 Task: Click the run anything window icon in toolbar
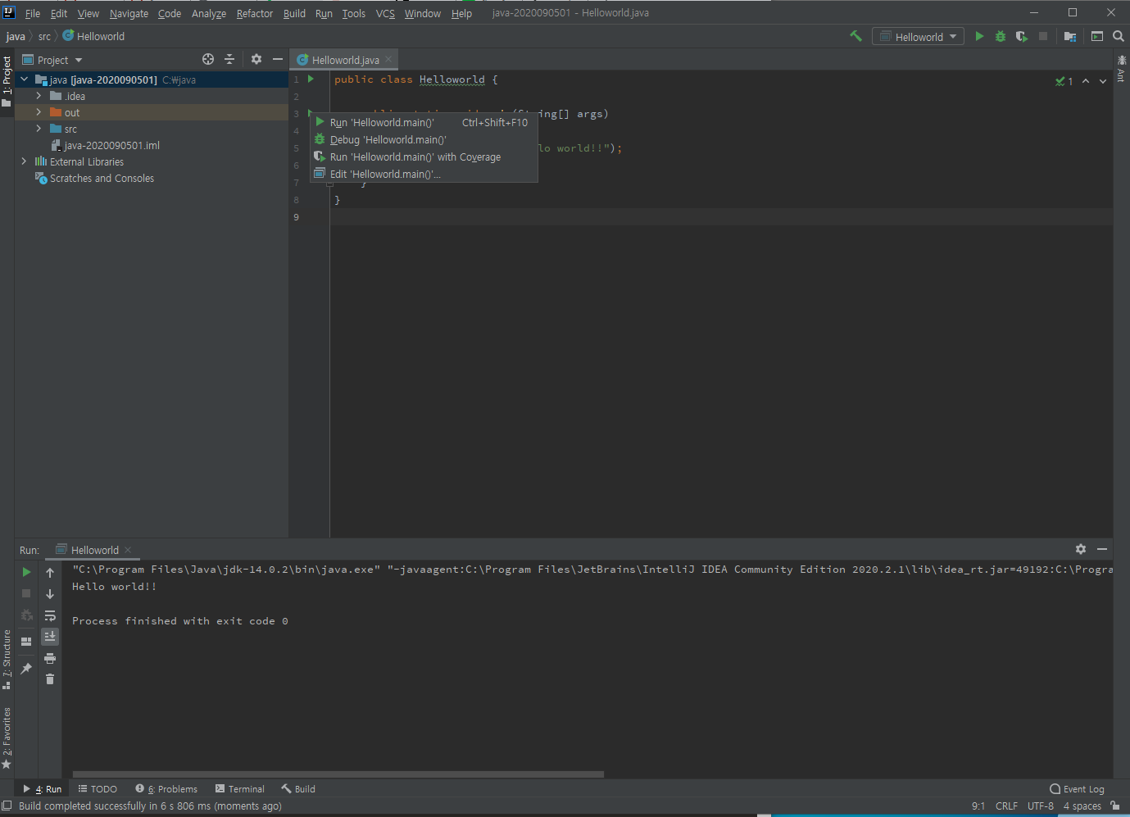pyautogui.click(x=1097, y=36)
